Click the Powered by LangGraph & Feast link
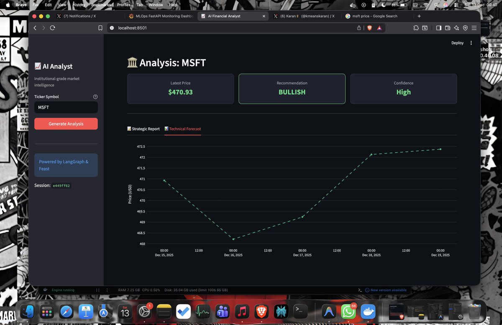The image size is (502, 325). (63, 165)
